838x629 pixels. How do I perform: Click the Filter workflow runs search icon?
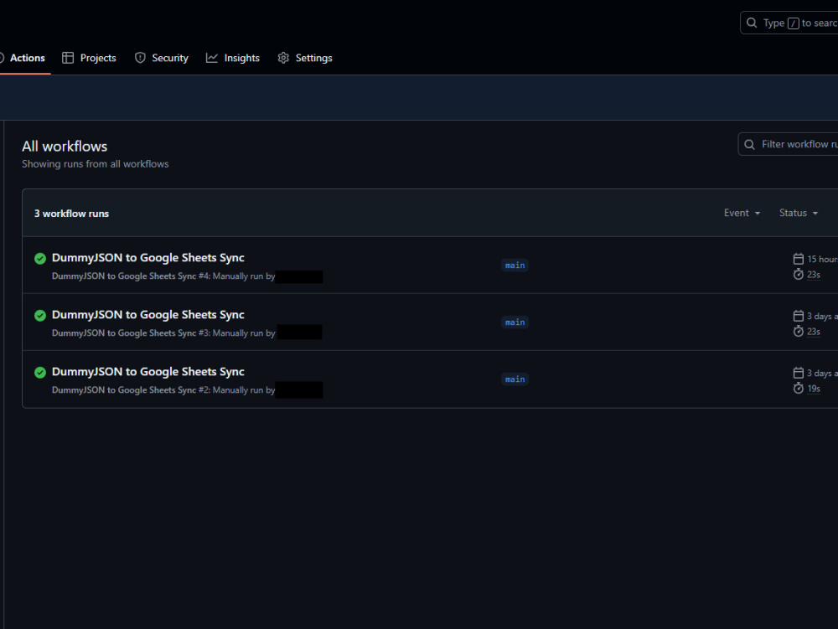click(749, 145)
